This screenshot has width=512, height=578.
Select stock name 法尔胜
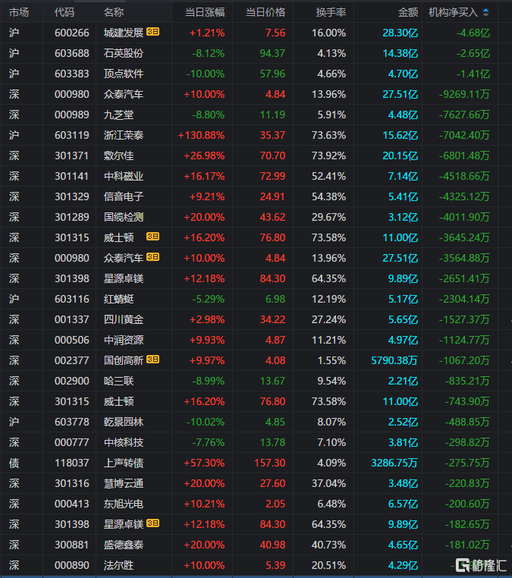click(118, 565)
